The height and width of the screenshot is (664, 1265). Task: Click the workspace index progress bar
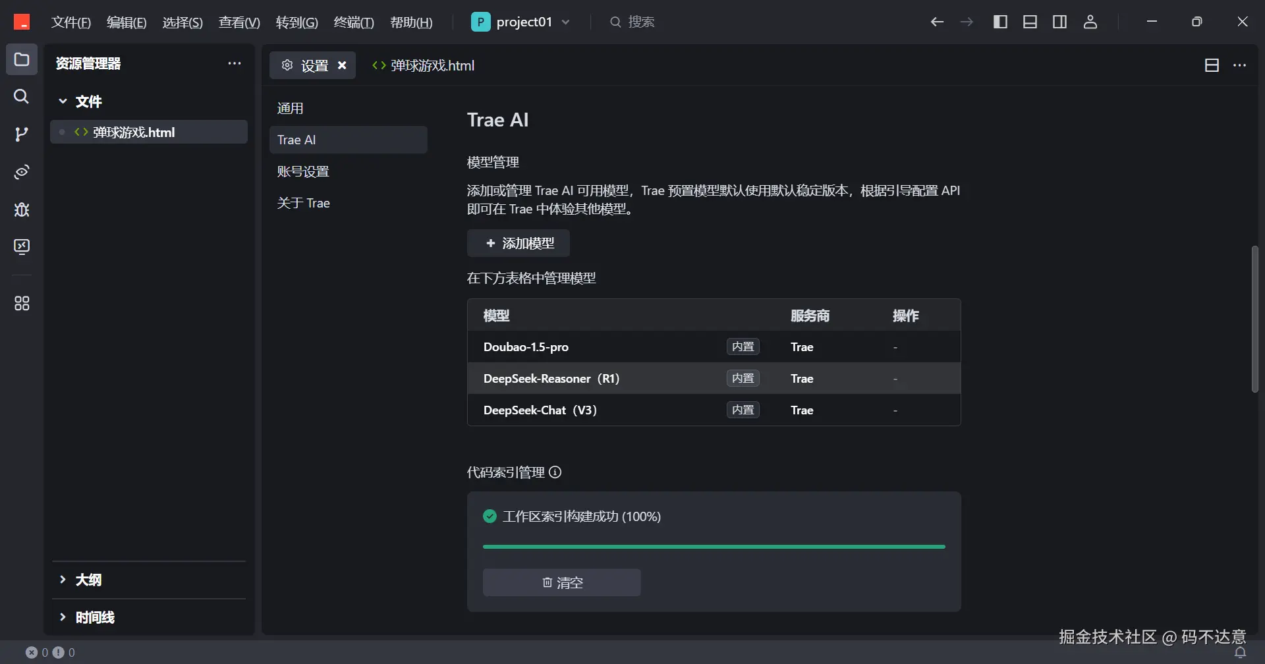pyautogui.click(x=714, y=547)
